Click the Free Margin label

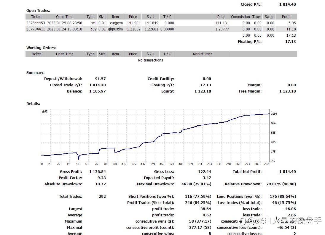tap(250, 91)
